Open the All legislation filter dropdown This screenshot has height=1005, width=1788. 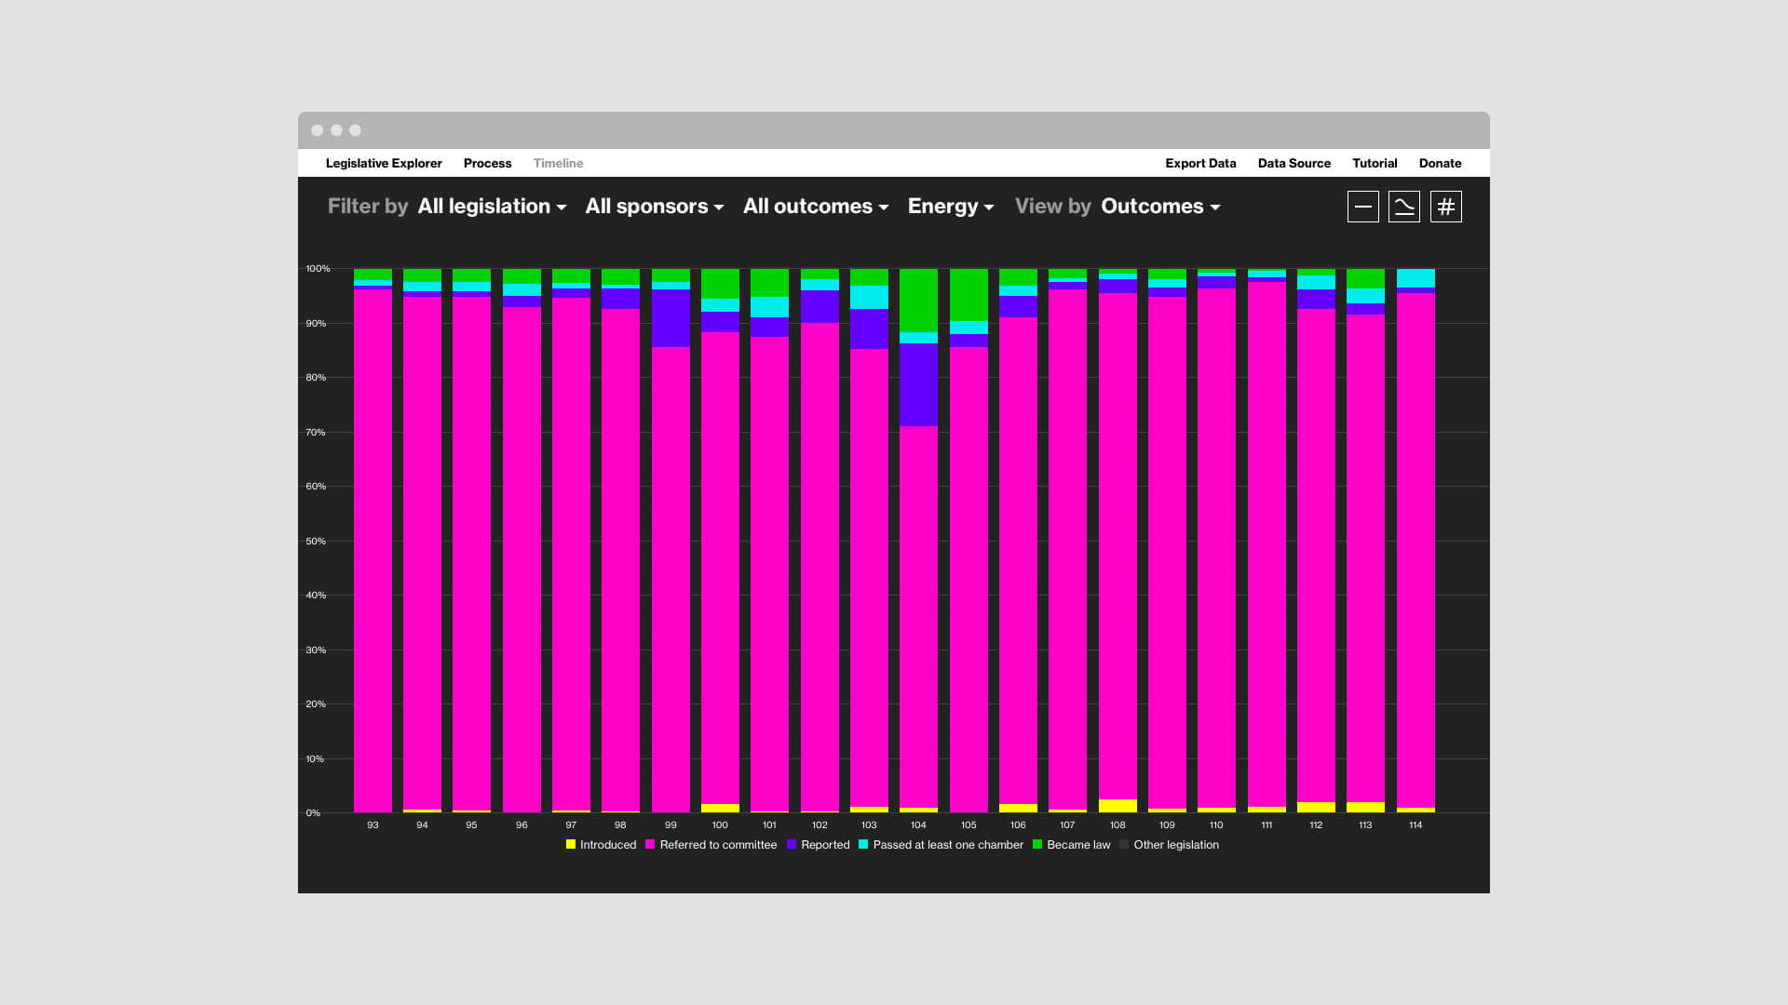tap(492, 207)
